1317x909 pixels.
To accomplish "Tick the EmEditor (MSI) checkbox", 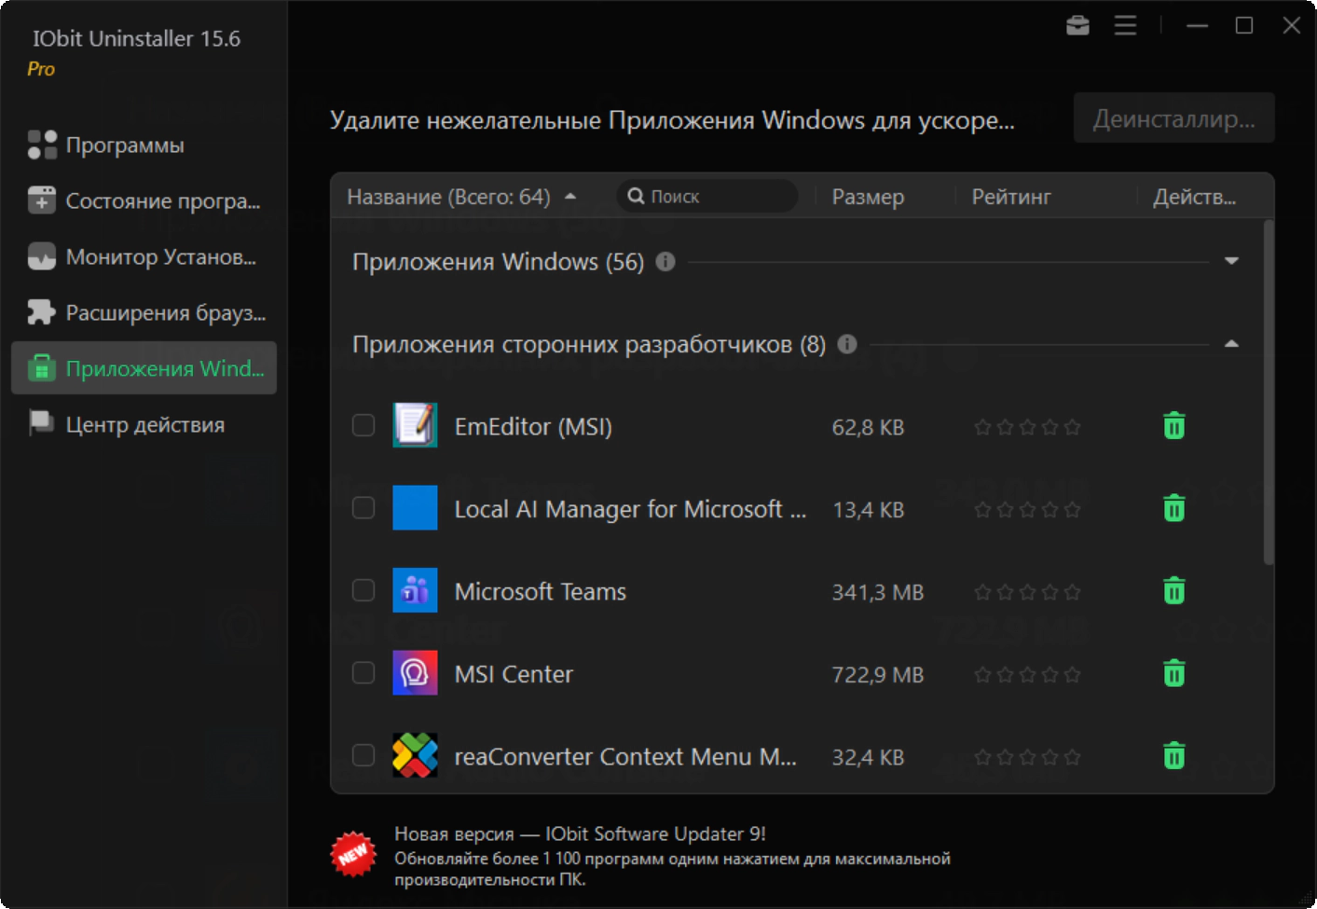I will [x=364, y=426].
